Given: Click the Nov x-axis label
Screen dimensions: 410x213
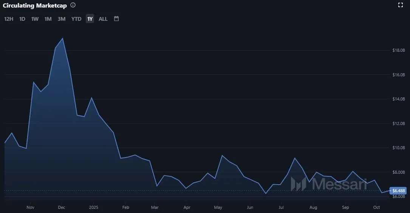Looking at the screenshot, I should [x=31, y=207].
